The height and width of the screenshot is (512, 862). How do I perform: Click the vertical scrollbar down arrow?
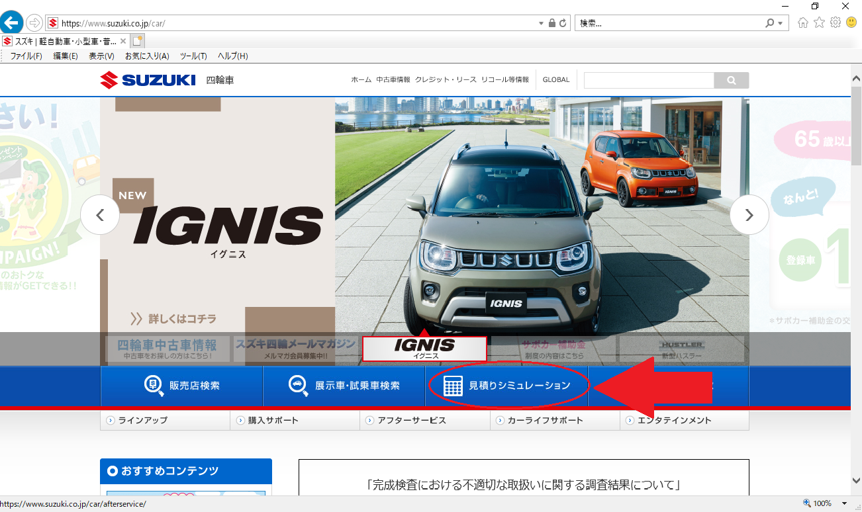click(856, 481)
